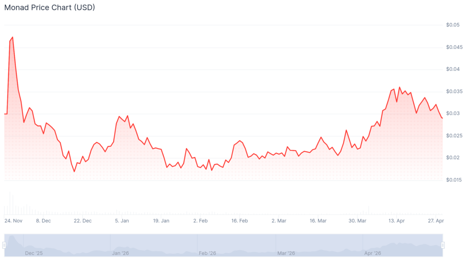This screenshot has height=263, width=466.
Task: Click the mid-April price peak on the line
Action: tap(399, 87)
